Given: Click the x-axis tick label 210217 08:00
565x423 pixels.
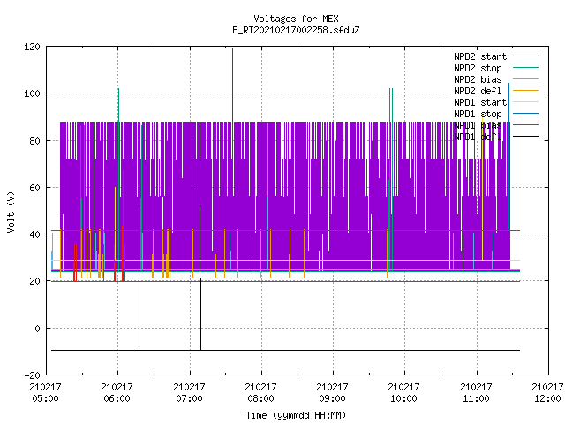Looking at the screenshot, I should [261, 393].
